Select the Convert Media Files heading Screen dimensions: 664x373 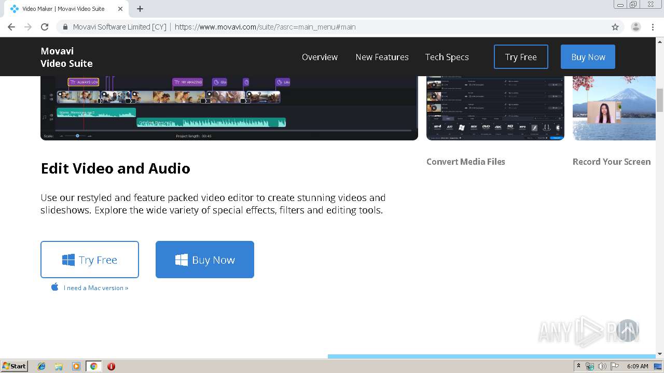click(x=465, y=162)
